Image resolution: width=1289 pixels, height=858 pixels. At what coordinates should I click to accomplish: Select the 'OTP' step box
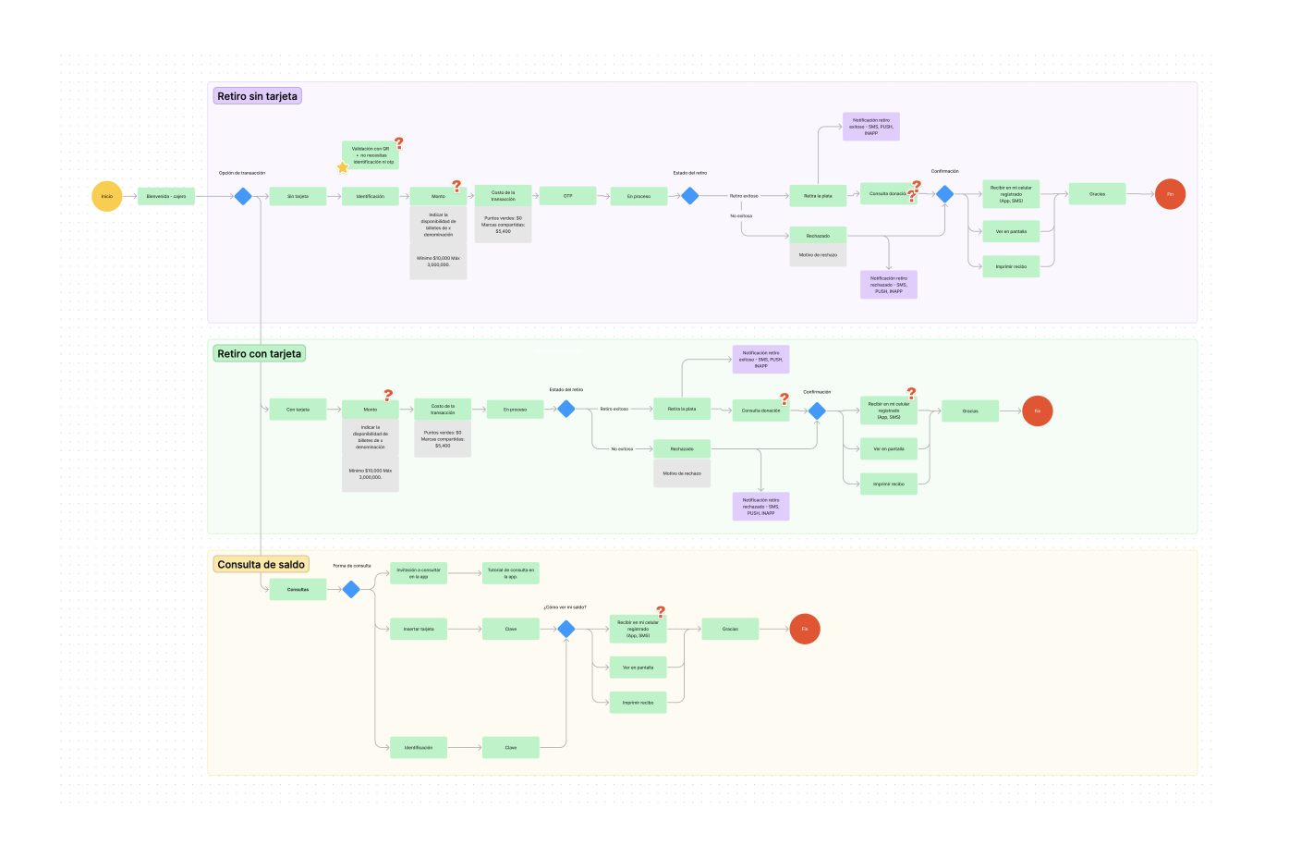pyautogui.click(x=567, y=195)
